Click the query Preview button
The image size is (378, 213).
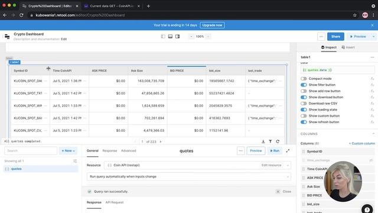256,151
